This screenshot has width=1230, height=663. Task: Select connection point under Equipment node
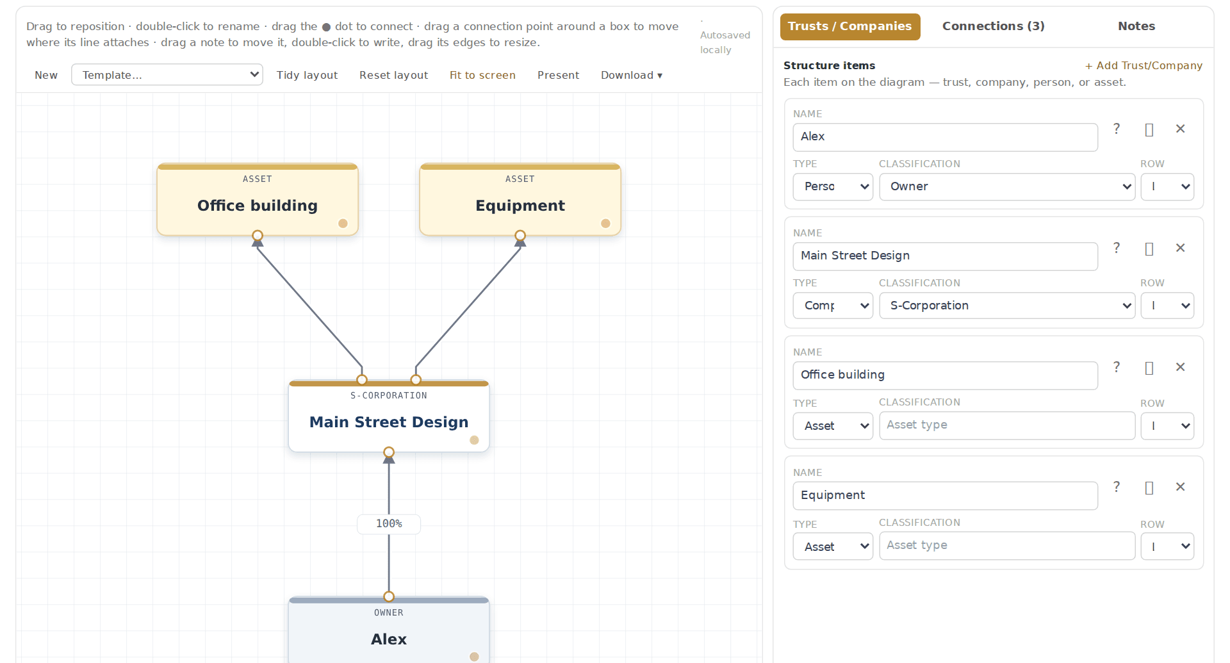(520, 235)
